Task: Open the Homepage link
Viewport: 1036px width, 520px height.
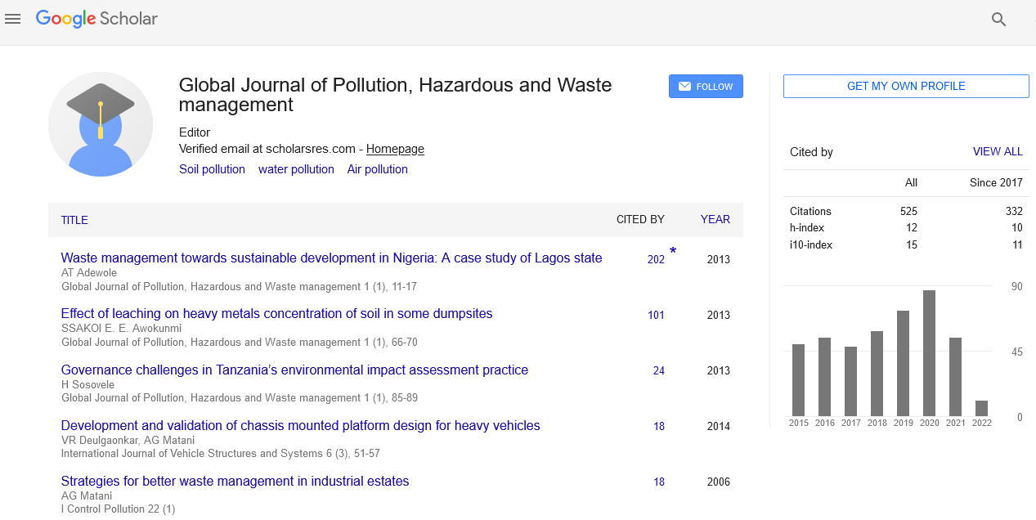Action: [395, 149]
